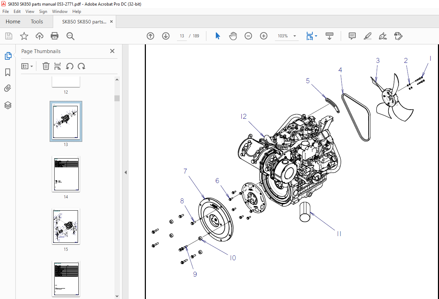
Task: Show the Page Thumbnails panel icon
Action: point(8,56)
